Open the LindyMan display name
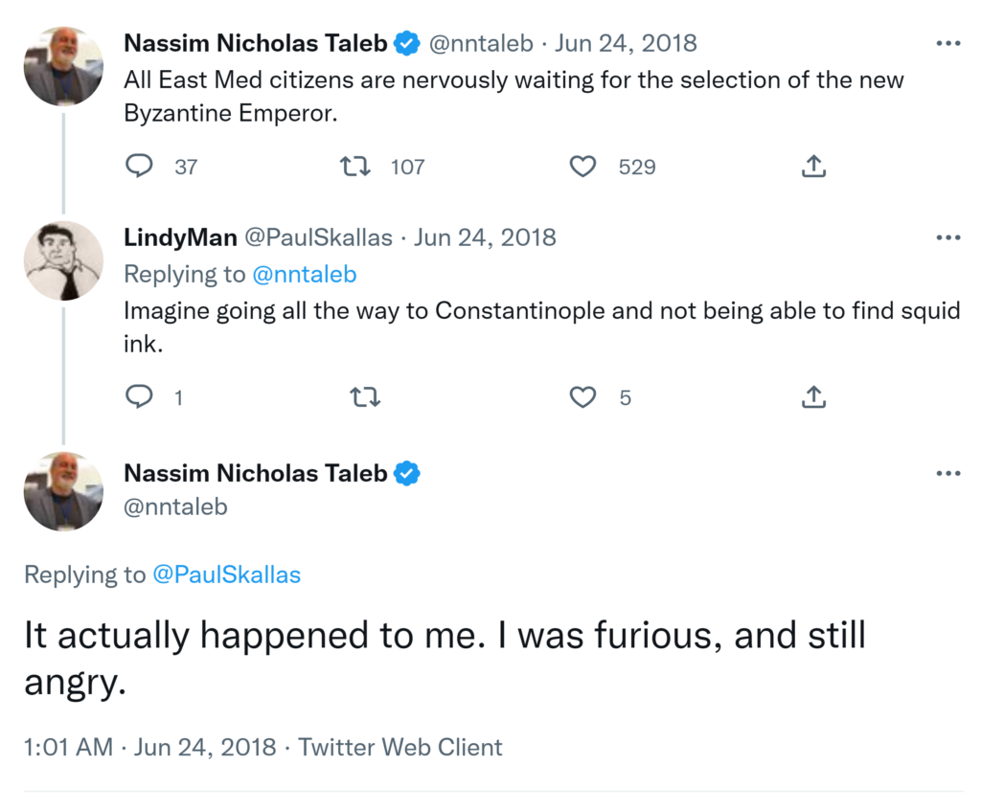 coord(180,237)
